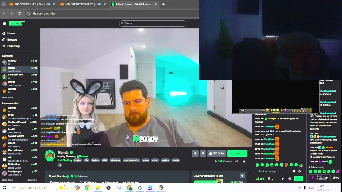This screenshot has height=192, width=342.
Task: Show hidden system tray icons
Action: pyautogui.click(x=300, y=188)
